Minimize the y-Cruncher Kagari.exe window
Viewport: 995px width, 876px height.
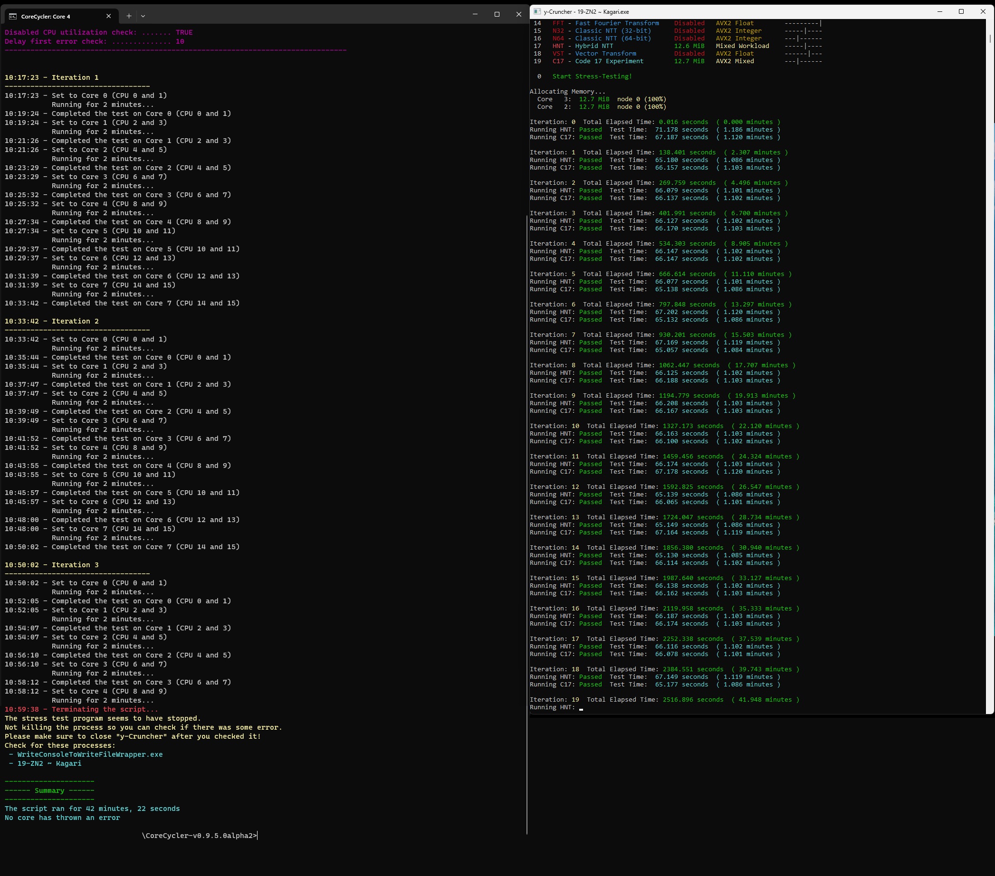(939, 12)
